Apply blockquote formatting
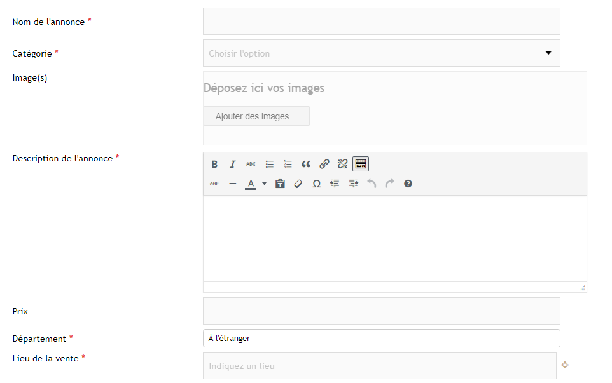This screenshot has width=612, height=383. coord(306,164)
